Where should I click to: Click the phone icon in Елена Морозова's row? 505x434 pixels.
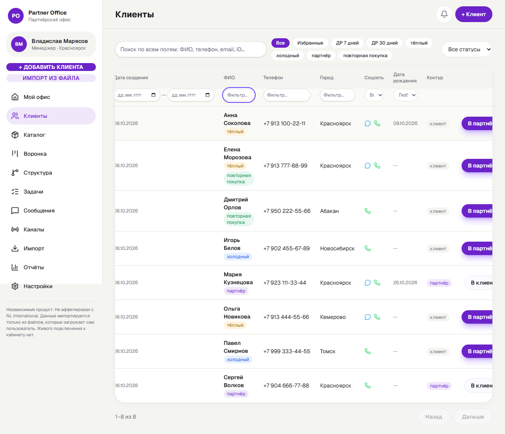click(x=377, y=166)
